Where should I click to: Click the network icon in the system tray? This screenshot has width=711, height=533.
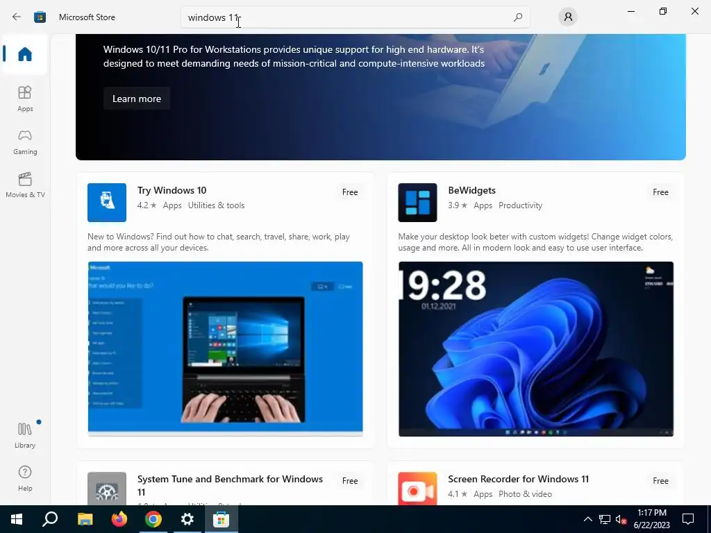(605, 519)
